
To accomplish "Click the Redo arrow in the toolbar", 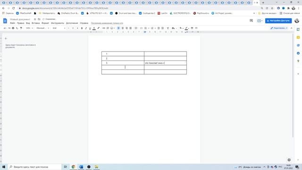I will pos(9,28).
